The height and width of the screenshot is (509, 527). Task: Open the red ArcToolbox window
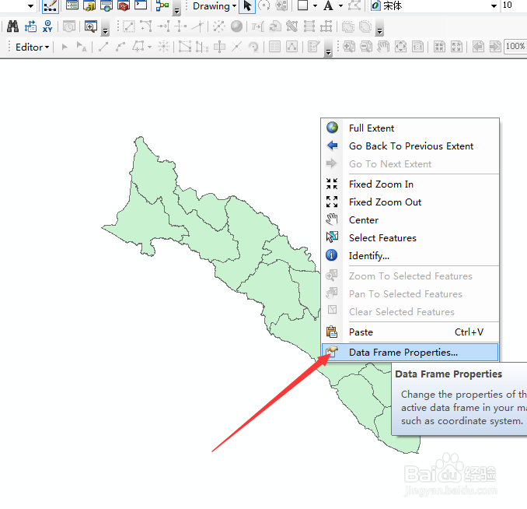tap(124, 5)
